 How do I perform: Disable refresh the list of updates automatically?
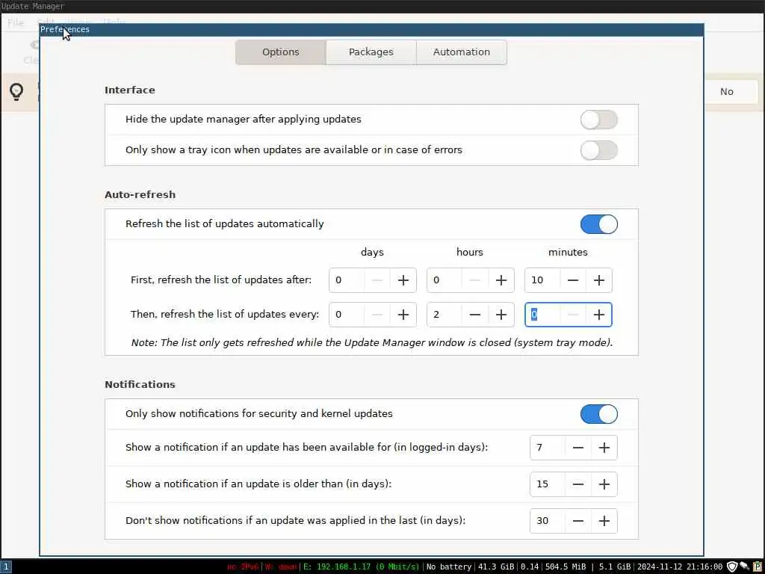point(598,224)
